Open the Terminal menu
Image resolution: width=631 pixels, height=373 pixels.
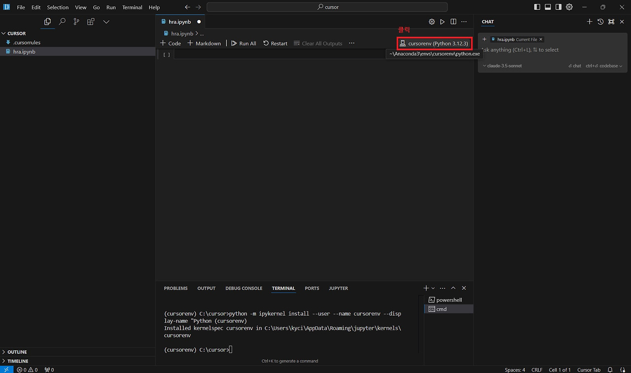(132, 7)
